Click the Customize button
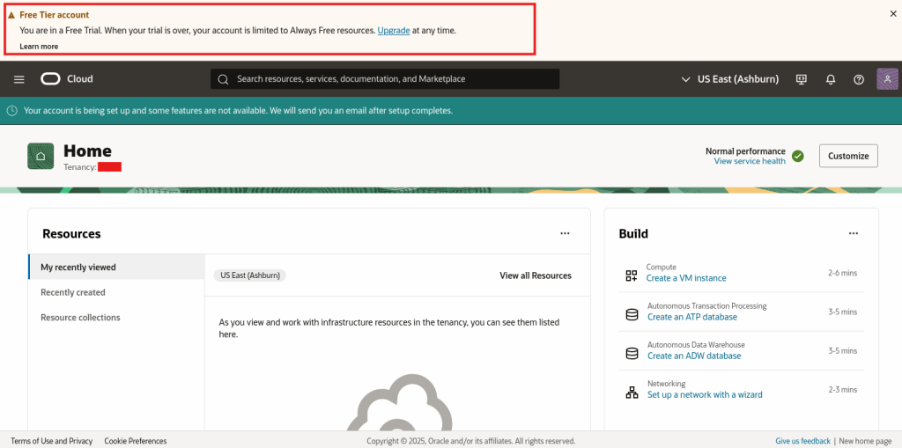The height and width of the screenshot is (448, 902). tap(848, 156)
